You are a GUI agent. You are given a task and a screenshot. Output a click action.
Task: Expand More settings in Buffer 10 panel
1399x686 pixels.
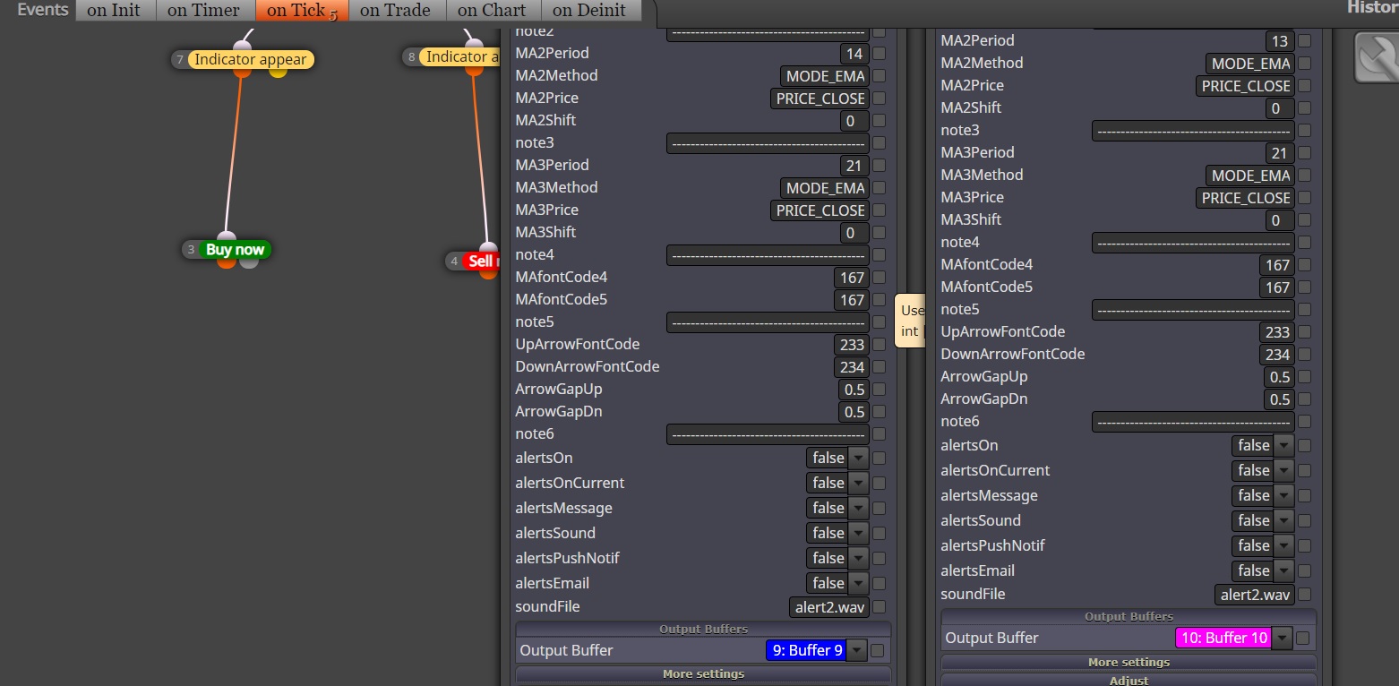point(1129,662)
